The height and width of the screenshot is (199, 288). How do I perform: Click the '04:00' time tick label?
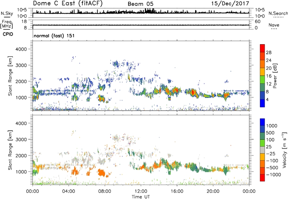[68, 191]
